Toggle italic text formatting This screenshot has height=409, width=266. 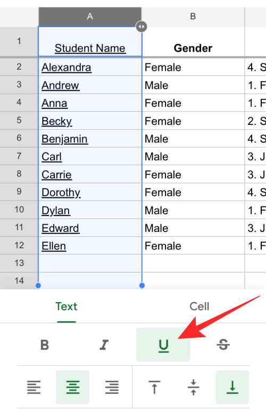(104, 345)
